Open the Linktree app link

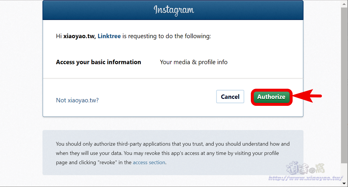[109, 36]
